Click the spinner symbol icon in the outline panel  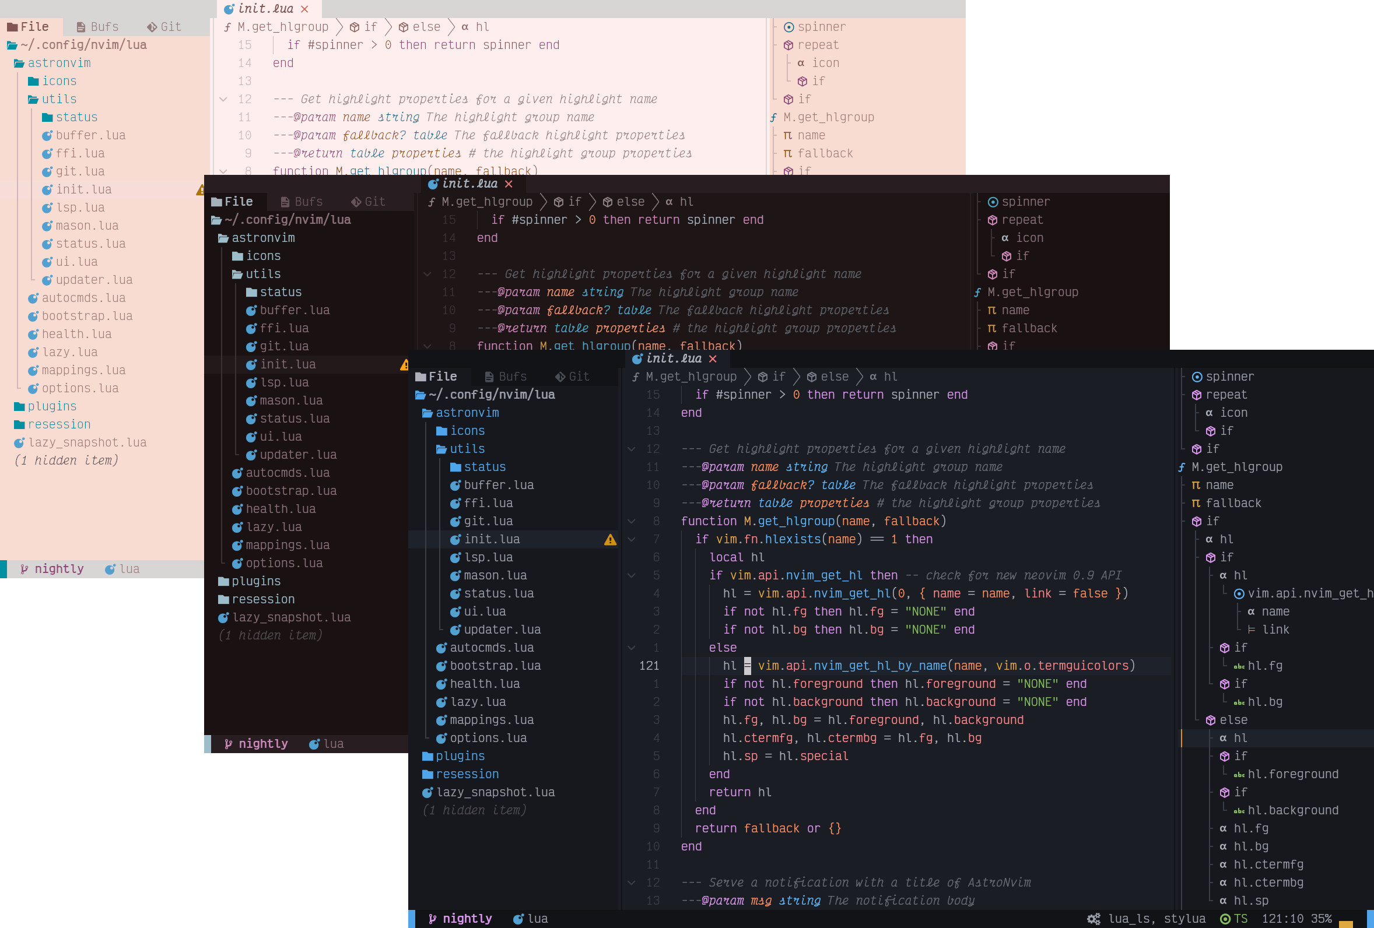pos(1197,376)
